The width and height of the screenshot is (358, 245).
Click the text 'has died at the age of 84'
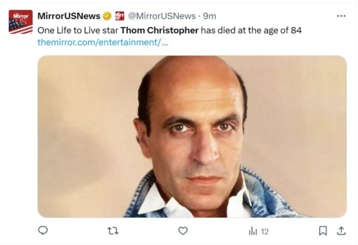coord(251,30)
